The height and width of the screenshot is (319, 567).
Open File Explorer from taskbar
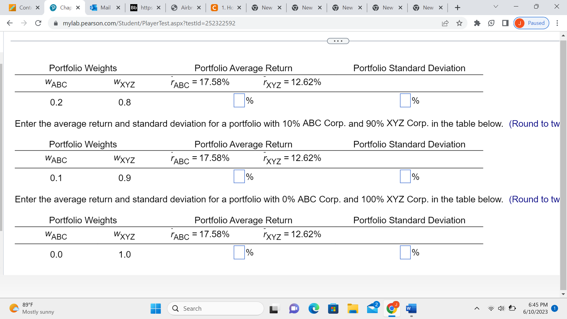[353, 308]
